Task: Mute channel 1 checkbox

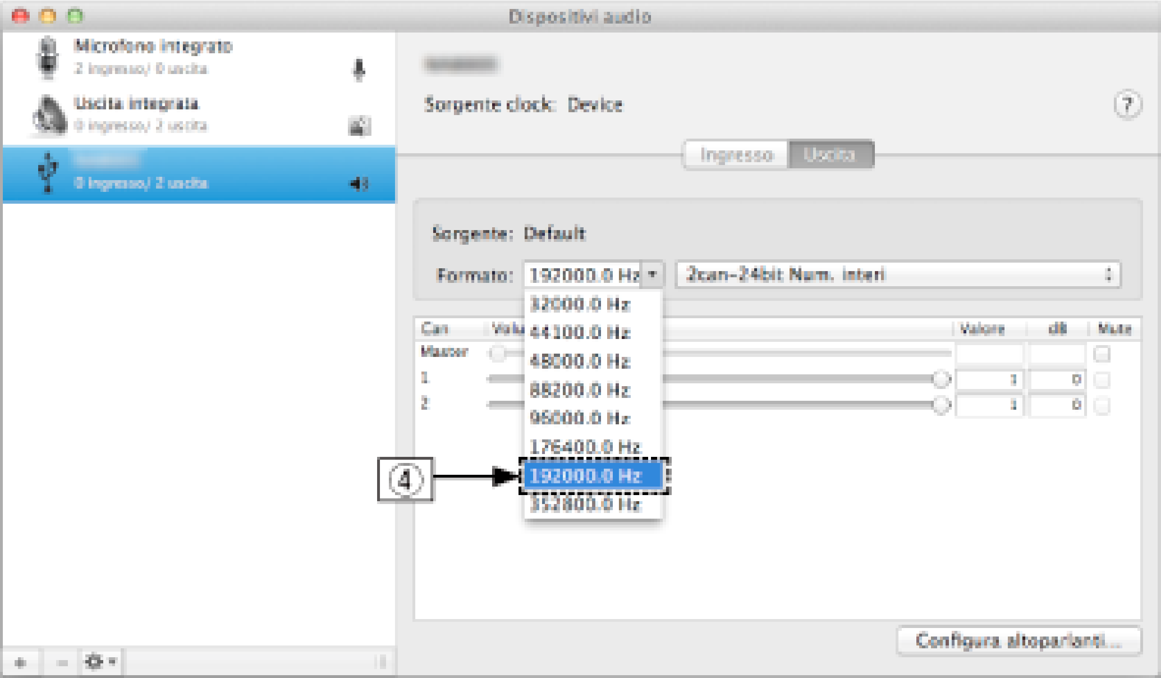Action: [1102, 380]
